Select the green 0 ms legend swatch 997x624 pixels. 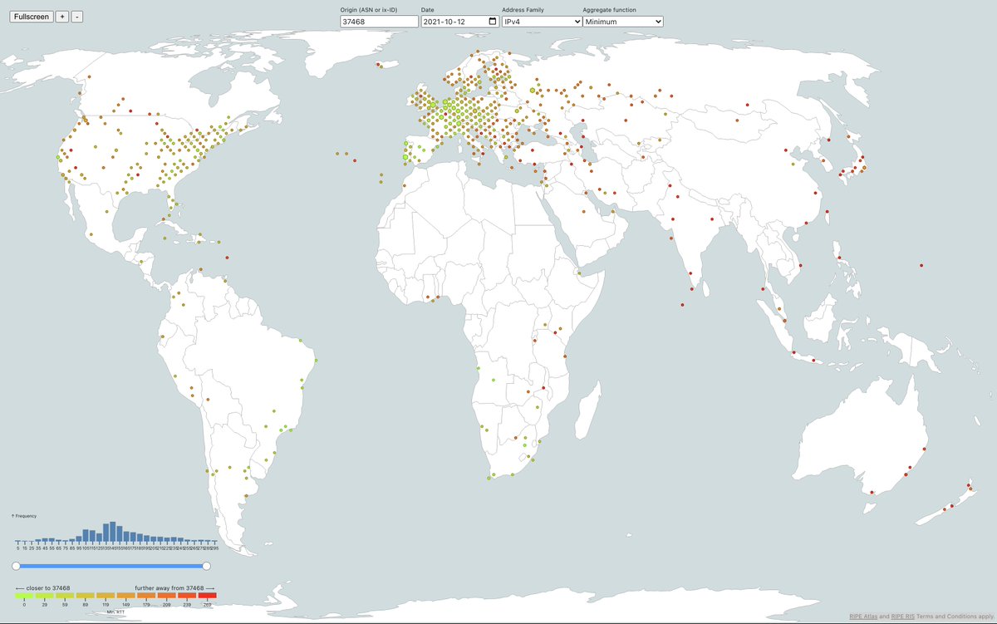tap(23, 595)
